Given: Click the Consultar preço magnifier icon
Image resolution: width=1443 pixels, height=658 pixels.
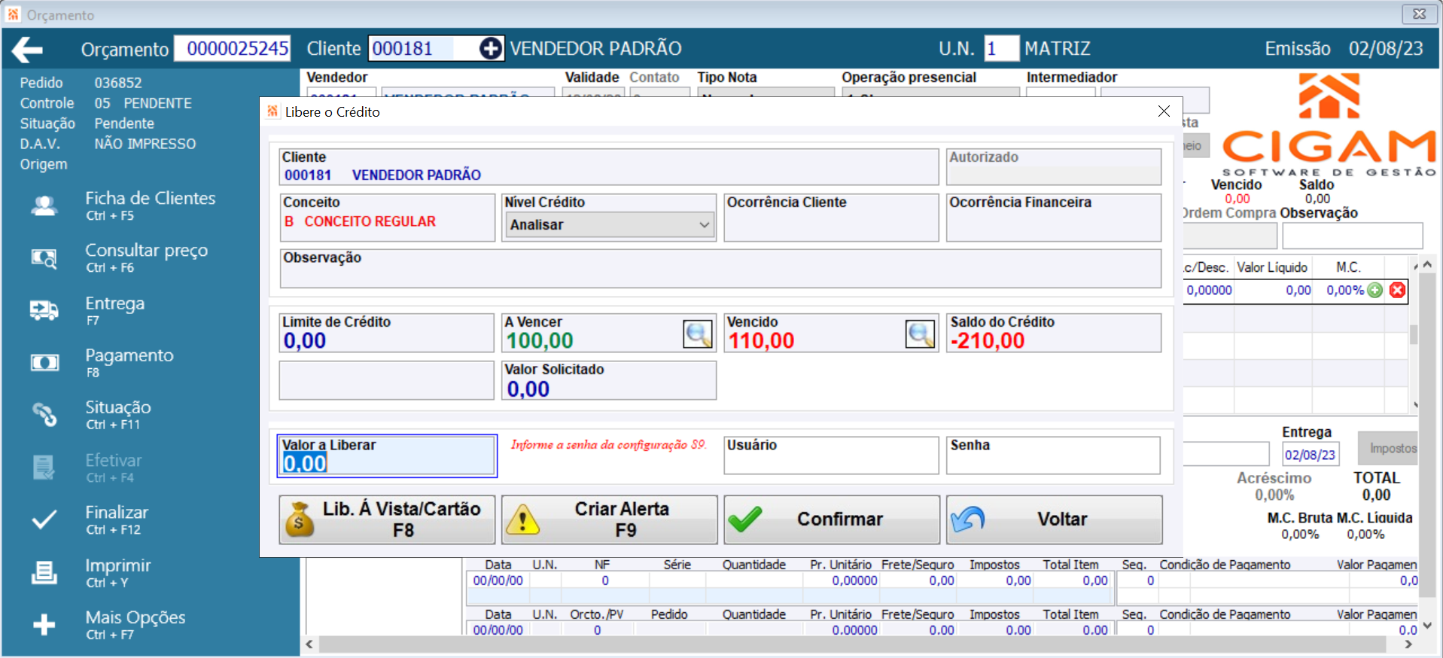Looking at the screenshot, I should pos(44,258).
